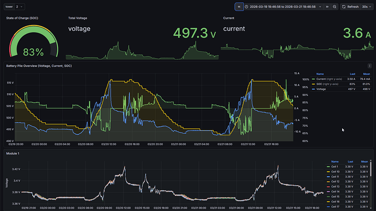Viewport: 376px width, 211px height.
Task: Open the tower variable dropdown showing 2
Action: (20, 7)
